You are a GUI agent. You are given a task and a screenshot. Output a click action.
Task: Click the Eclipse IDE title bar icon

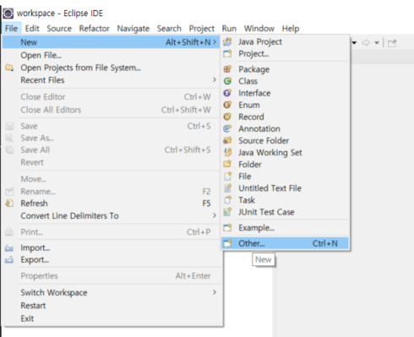(x=8, y=14)
